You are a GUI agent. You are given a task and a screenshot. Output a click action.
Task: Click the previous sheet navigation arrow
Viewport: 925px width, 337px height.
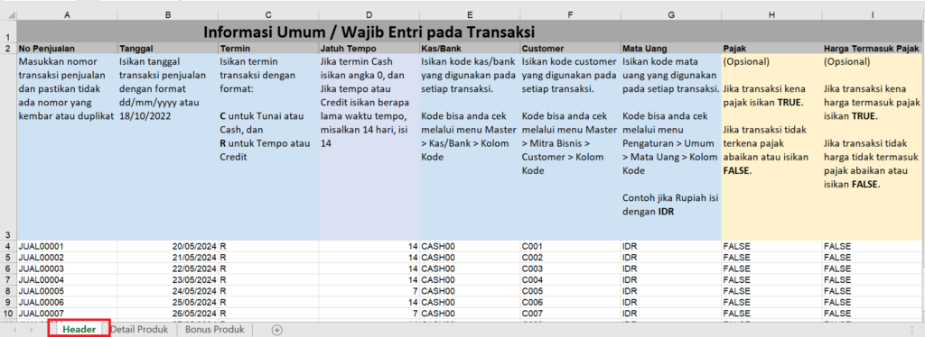point(15,330)
